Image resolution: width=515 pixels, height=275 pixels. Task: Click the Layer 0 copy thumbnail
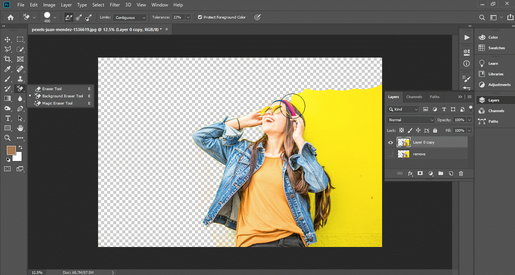pos(403,142)
